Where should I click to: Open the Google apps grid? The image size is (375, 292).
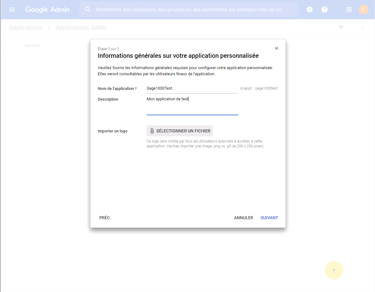point(349,9)
